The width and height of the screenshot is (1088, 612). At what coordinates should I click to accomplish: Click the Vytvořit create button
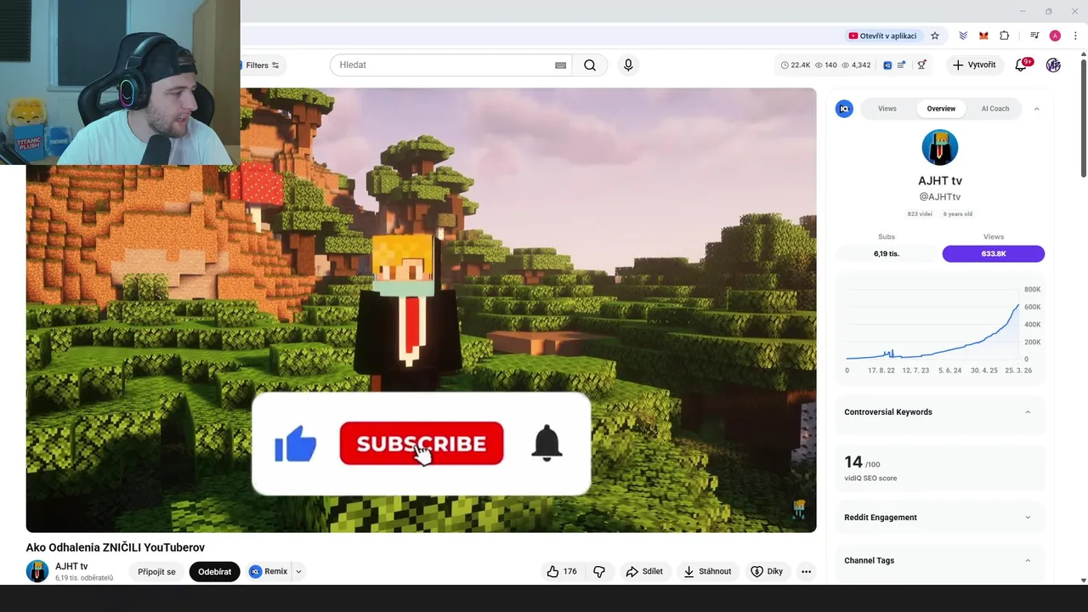click(x=974, y=65)
